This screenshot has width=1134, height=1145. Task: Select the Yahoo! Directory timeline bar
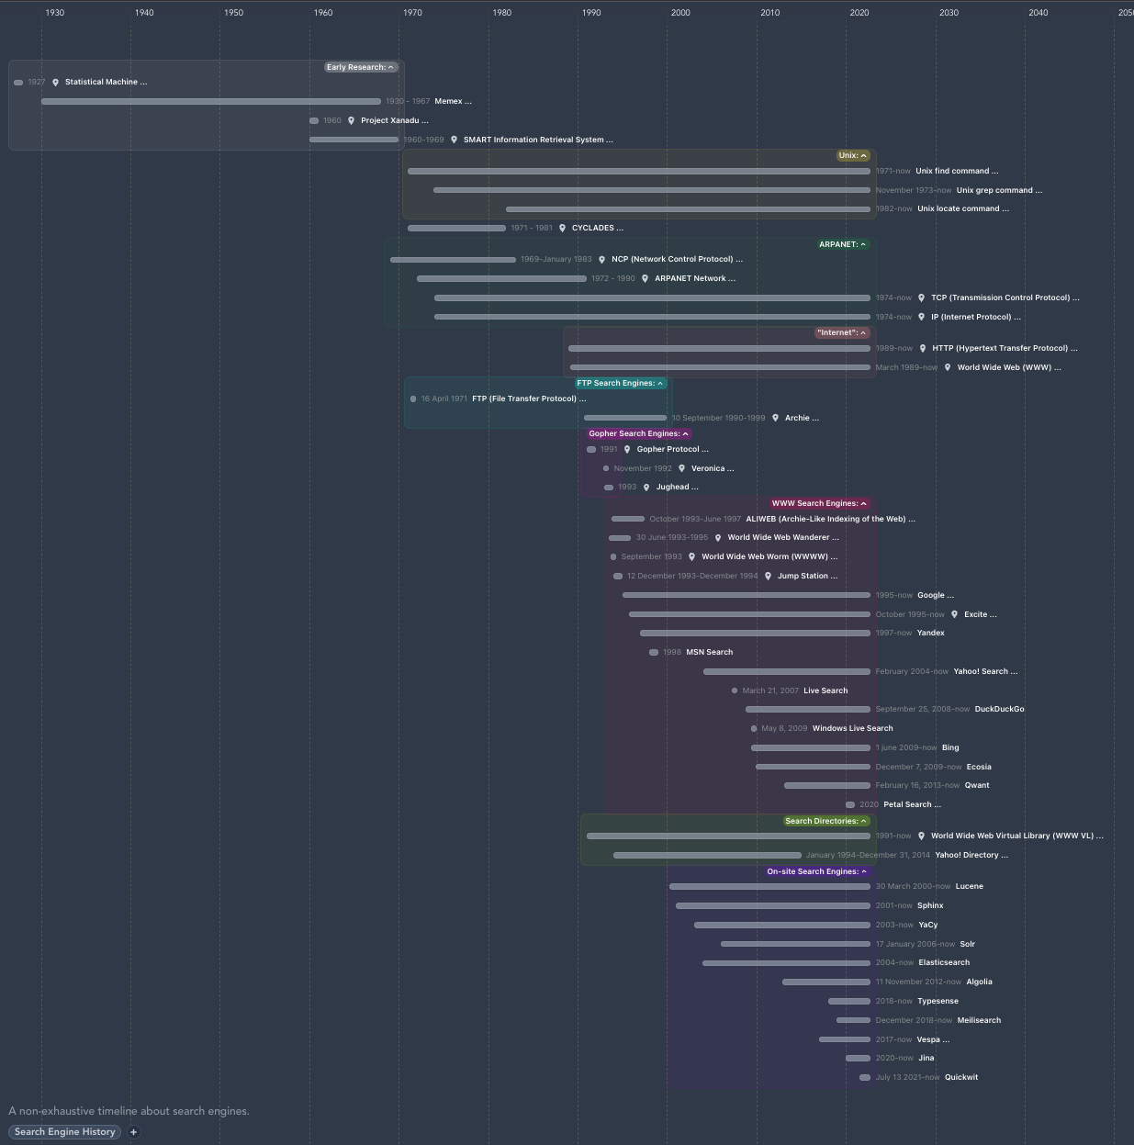tap(707, 856)
